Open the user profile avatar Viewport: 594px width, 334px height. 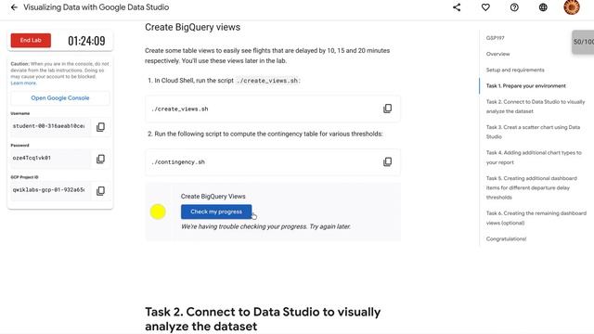(572, 7)
